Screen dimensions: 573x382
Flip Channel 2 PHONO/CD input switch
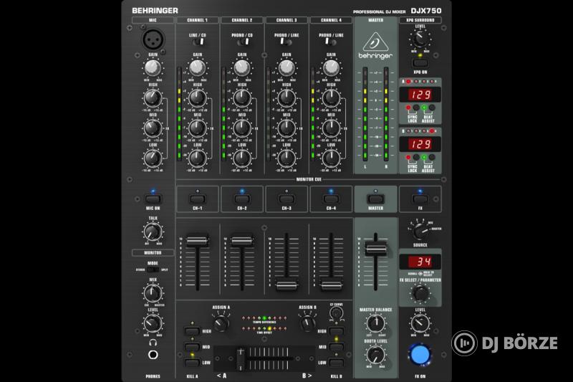pyautogui.click(x=242, y=42)
